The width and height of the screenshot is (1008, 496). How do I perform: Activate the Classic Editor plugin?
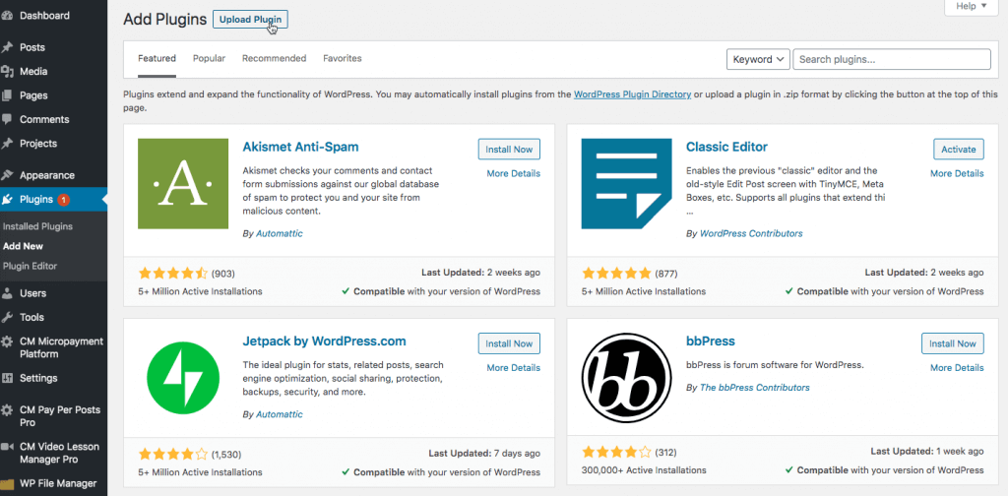958,150
